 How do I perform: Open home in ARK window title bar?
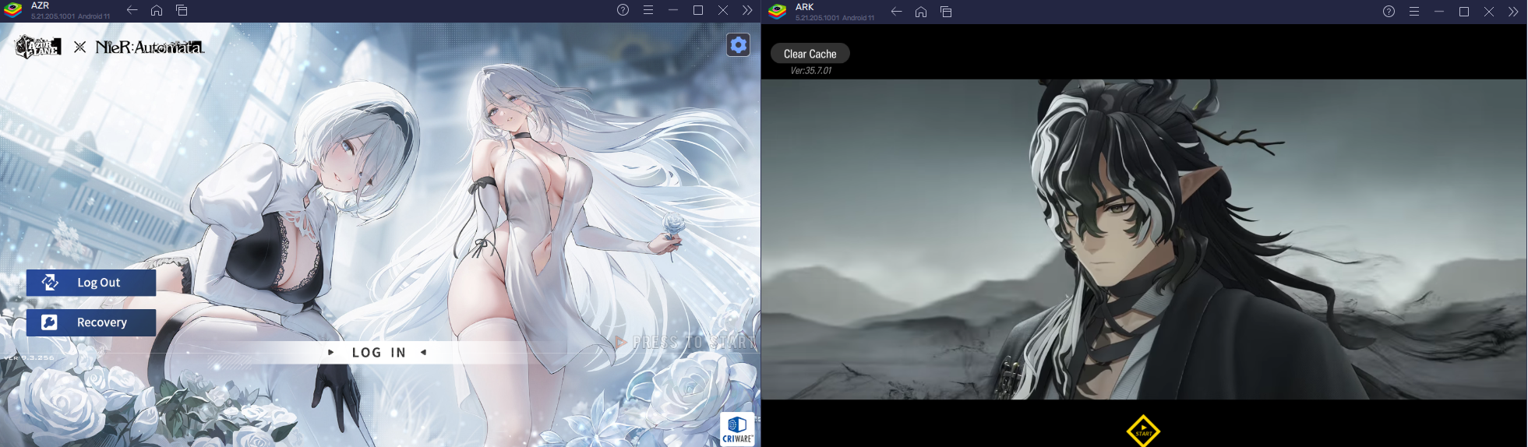(921, 12)
